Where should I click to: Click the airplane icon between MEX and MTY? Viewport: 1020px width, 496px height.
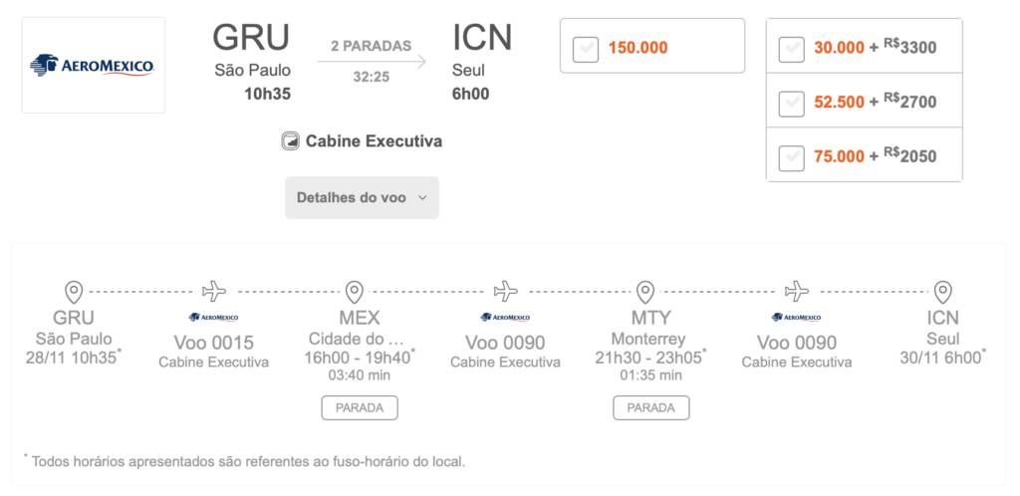tap(505, 291)
